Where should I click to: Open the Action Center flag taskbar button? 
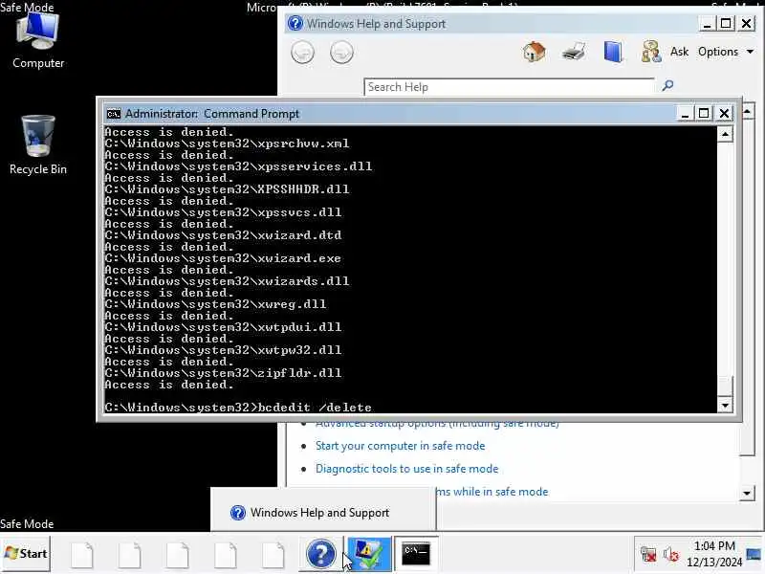[369, 554]
